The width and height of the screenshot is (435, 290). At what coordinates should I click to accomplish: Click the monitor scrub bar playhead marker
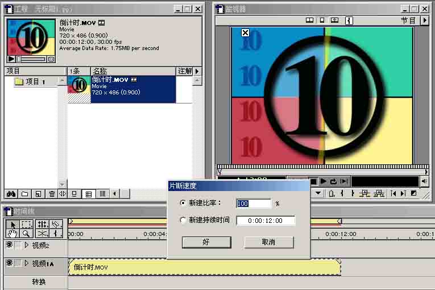click(x=219, y=172)
